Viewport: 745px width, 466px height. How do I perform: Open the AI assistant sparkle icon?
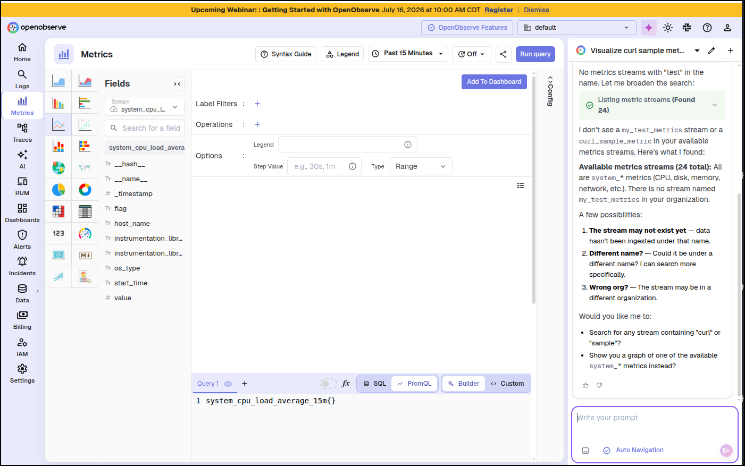pos(649,28)
